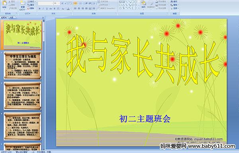Toggle Italic formatting
This screenshot has height=153, width=239.
point(43,9)
